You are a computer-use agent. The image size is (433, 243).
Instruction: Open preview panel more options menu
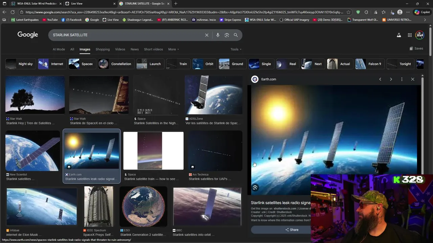[x=402, y=79]
